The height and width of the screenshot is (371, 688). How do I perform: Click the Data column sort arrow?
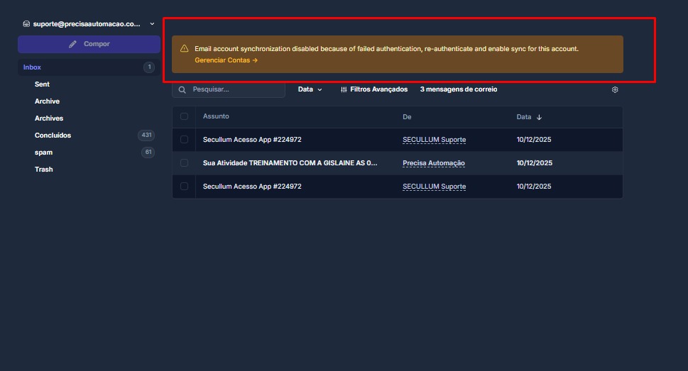coord(539,117)
